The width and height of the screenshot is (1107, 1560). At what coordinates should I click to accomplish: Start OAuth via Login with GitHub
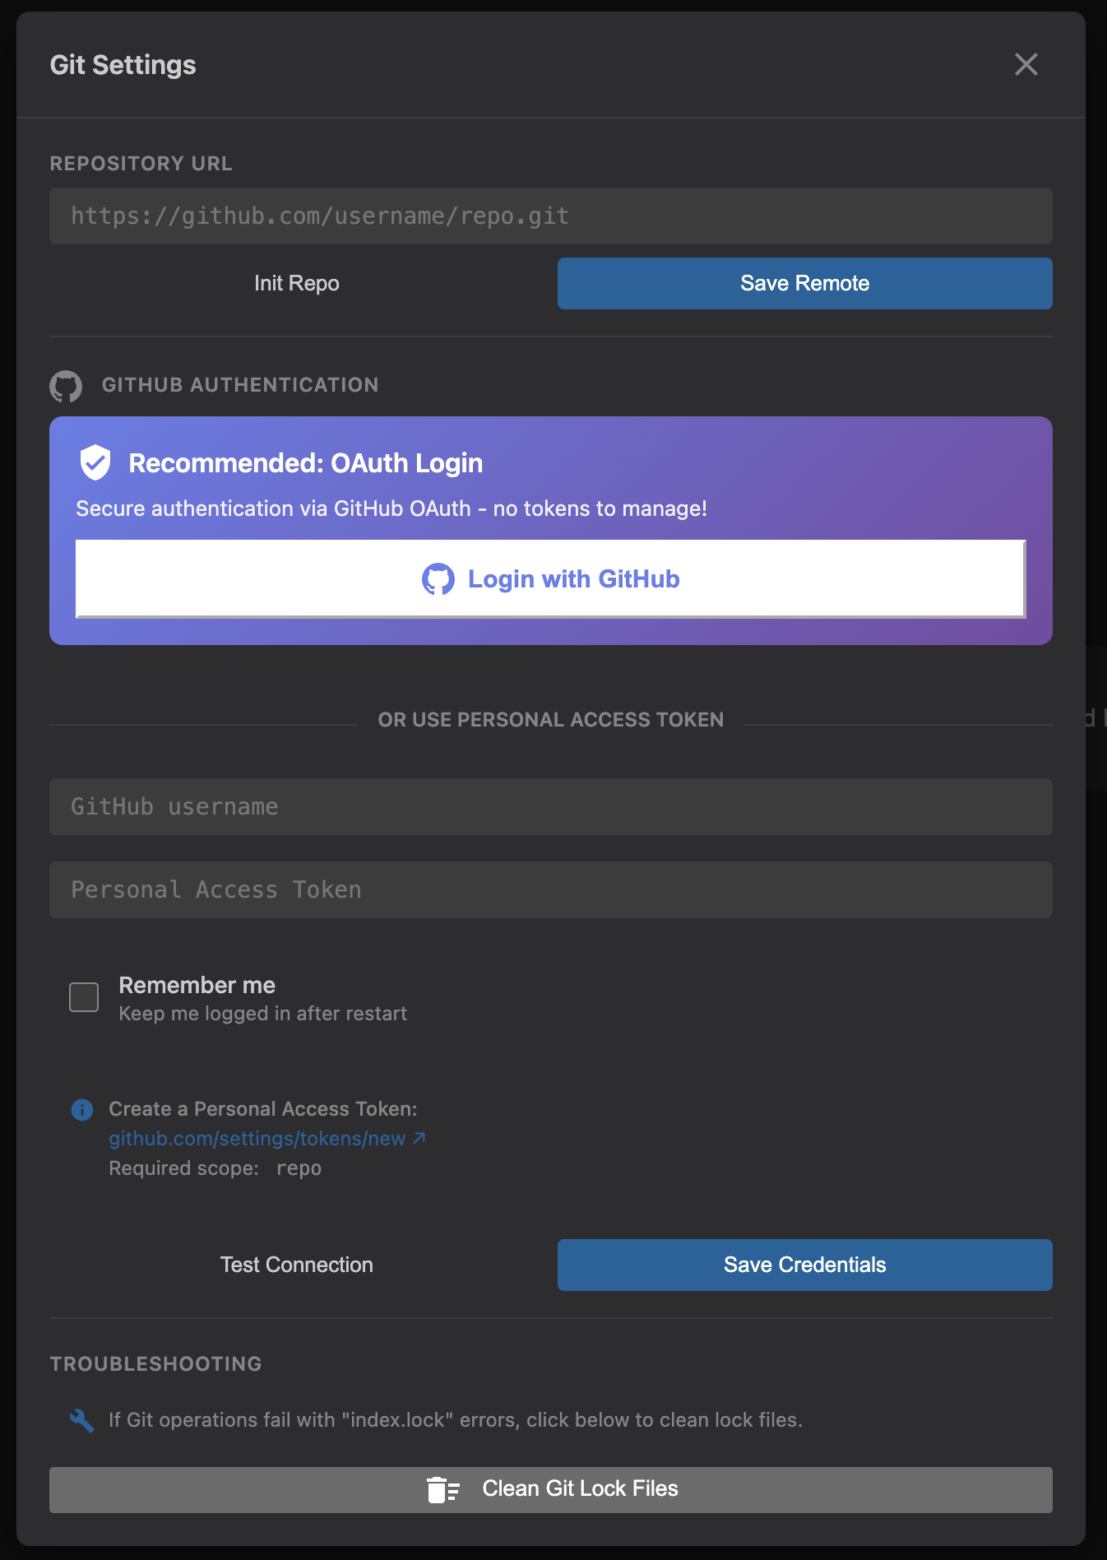point(551,578)
